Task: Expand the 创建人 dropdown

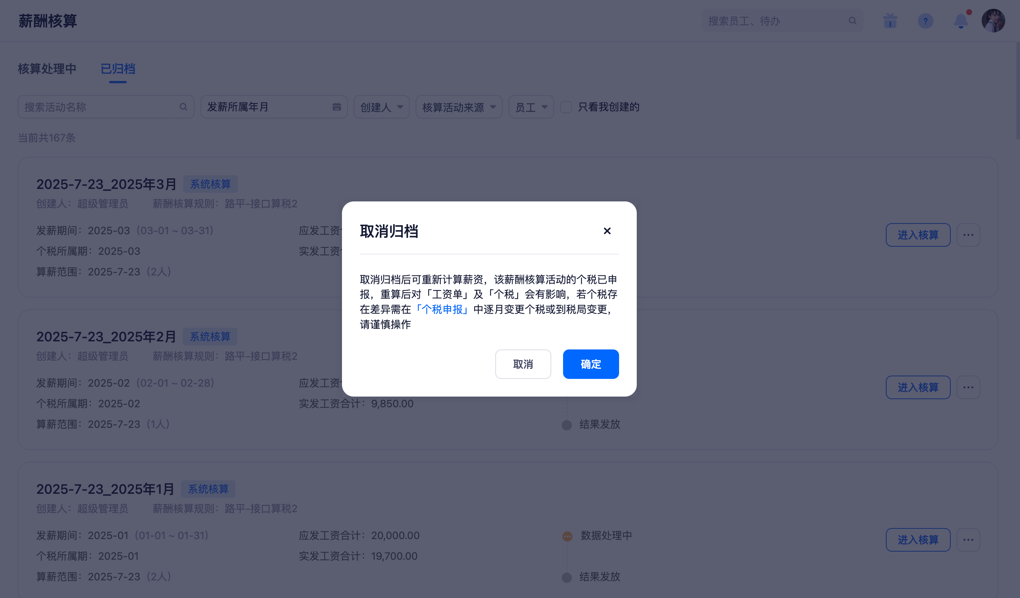Action: [x=382, y=107]
